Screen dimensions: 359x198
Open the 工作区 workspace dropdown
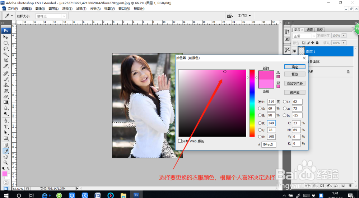coord(244,15)
